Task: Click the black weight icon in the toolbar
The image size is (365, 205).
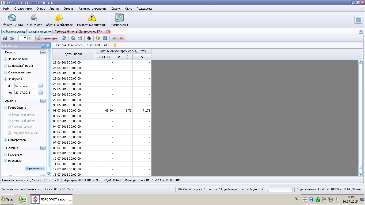Action: coord(89,38)
